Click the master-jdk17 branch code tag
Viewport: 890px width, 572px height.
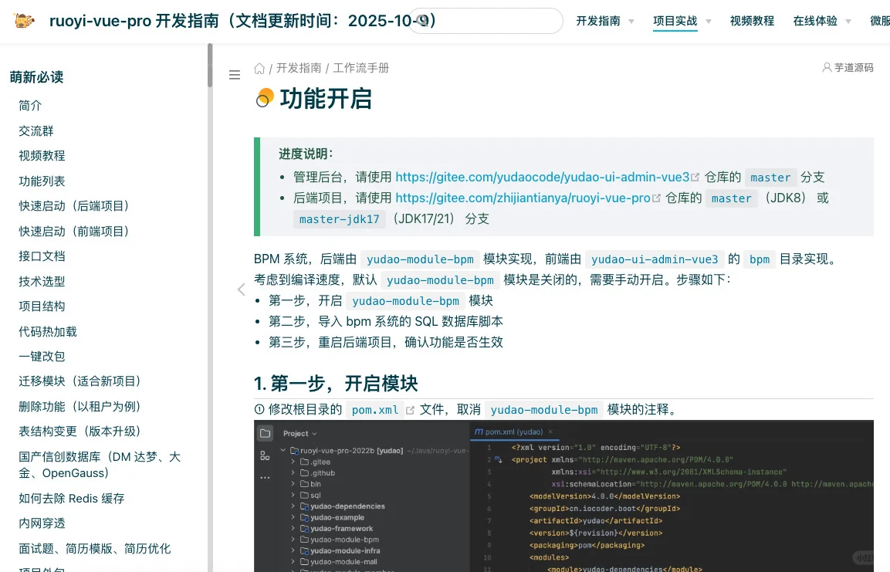point(340,219)
